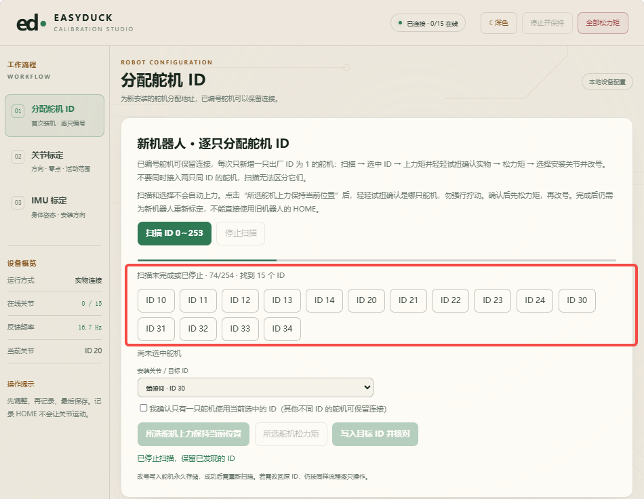Image resolution: width=644 pixels, height=499 pixels.
Task: Open 本地设备配置
Action: coord(607,82)
